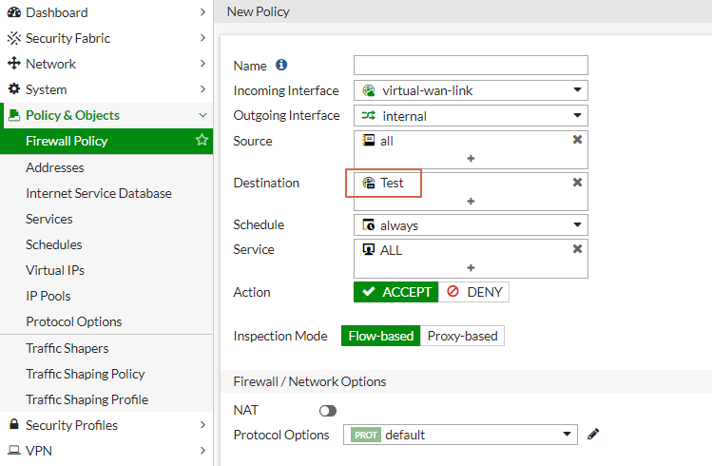Toggle the NAT switch
The width and height of the screenshot is (712, 466).
tap(328, 411)
